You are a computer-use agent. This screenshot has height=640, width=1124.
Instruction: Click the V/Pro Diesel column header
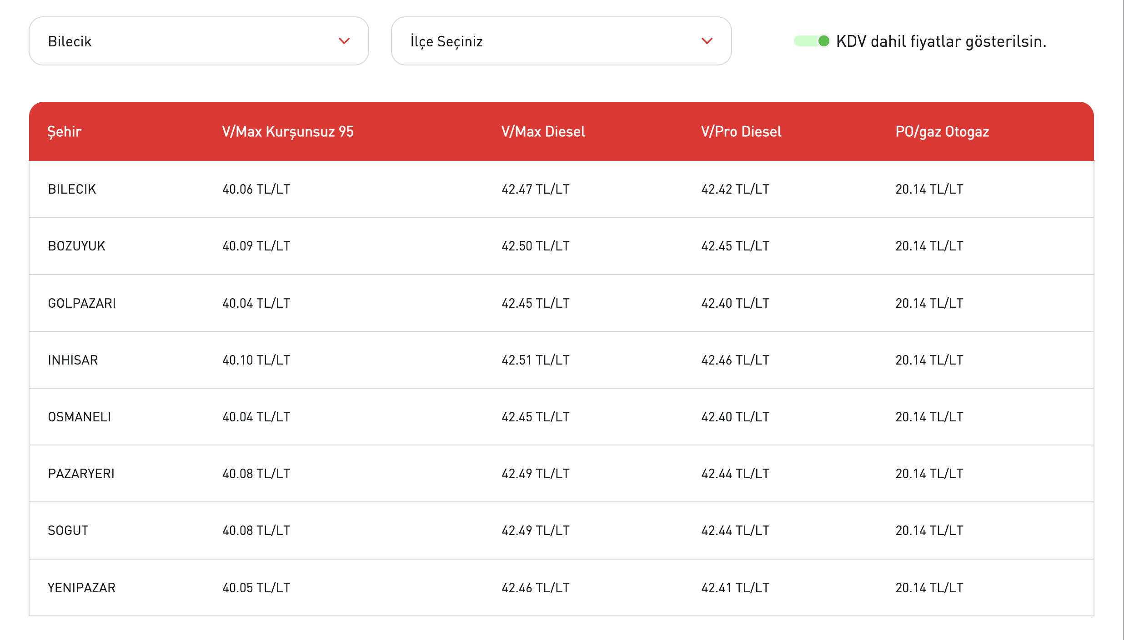coord(741,131)
